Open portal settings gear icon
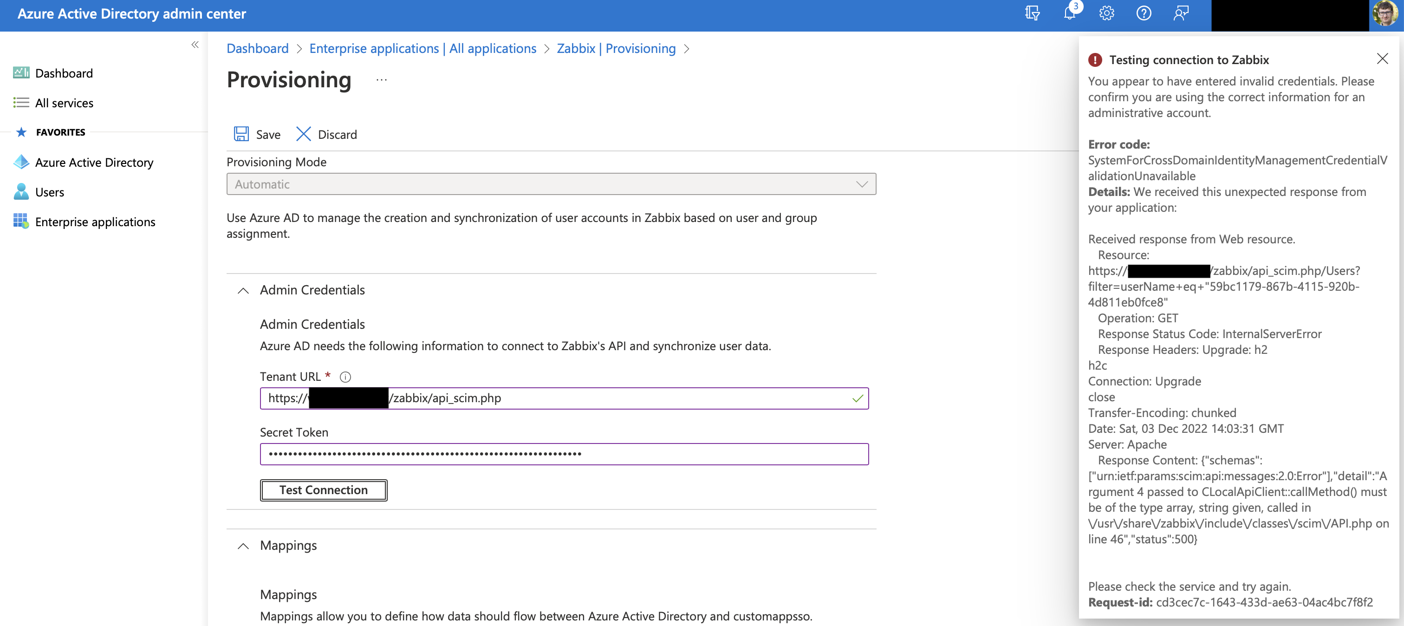Image resolution: width=1404 pixels, height=626 pixels. pos(1106,13)
